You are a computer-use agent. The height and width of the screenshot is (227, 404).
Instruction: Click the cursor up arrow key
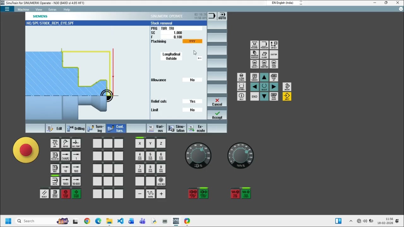(x=264, y=77)
